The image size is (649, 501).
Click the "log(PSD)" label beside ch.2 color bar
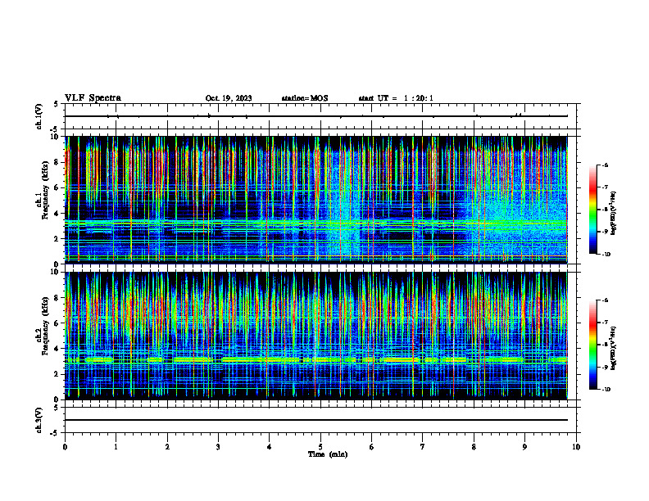614,349
